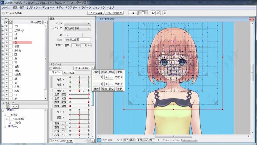This screenshot has width=257, height=145.
Task: Activate the deformer grid edit tool
Action: pyautogui.click(x=143, y=13)
